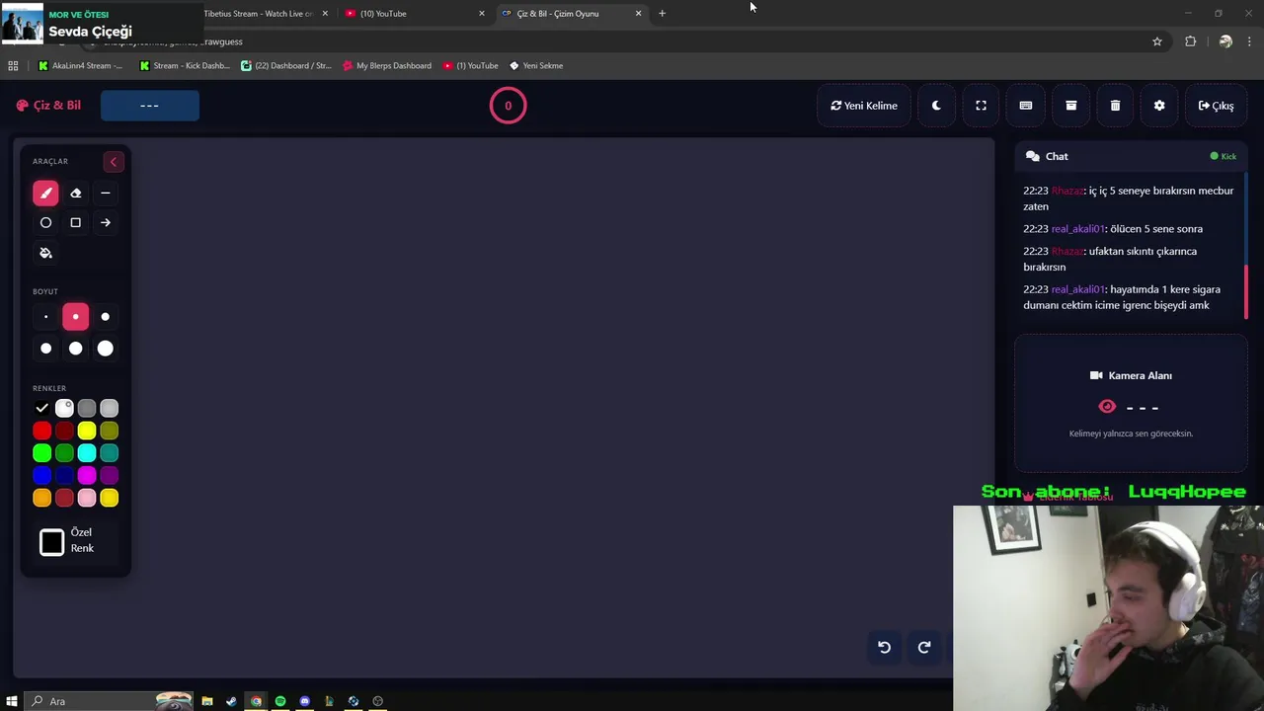The height and width of the screenshot is (711, 1264).
Task: Open a new browser tab
Action: [x=662, y=14]
